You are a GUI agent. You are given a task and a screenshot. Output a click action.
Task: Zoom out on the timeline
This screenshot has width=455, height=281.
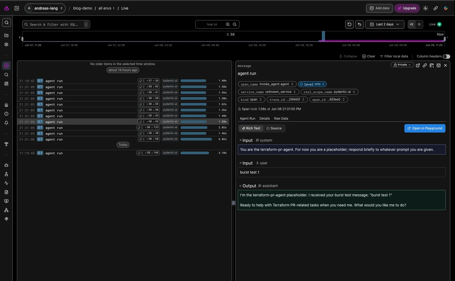[x=235, y=24]
